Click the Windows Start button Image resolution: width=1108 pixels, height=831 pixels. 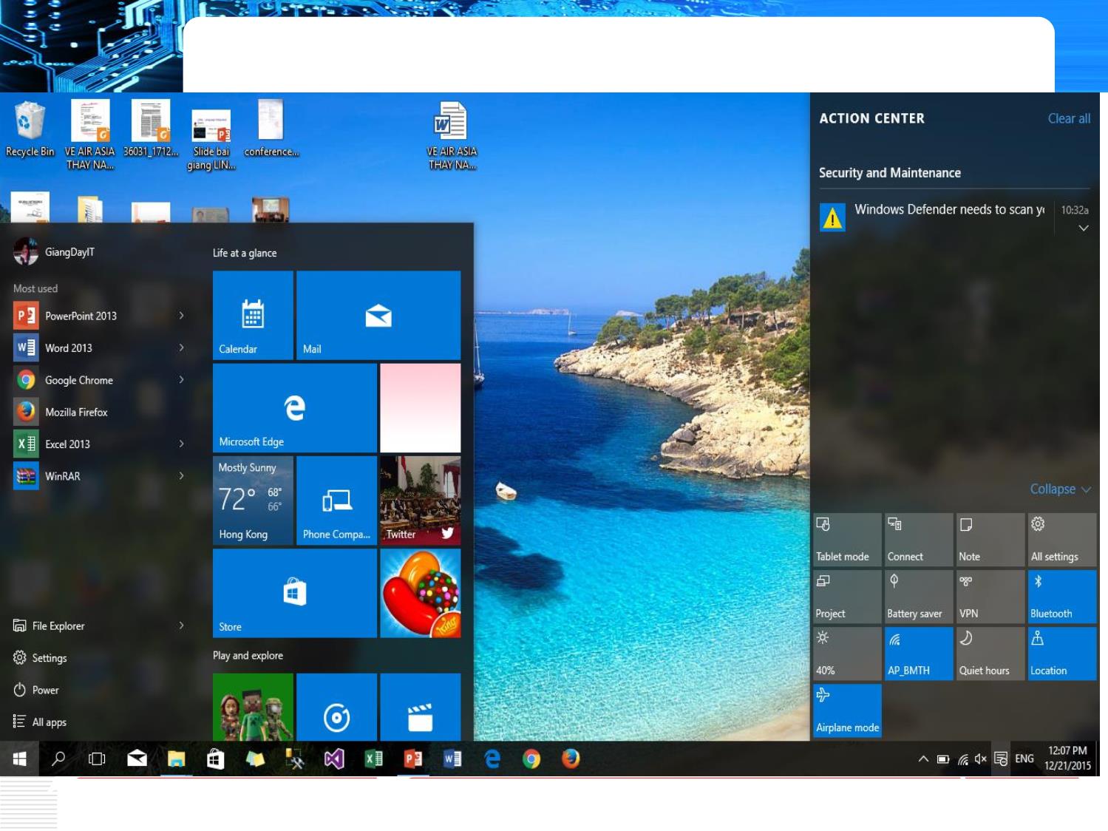[19, 759]
